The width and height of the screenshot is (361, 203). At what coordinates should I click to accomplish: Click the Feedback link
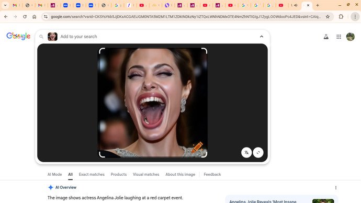pos(212,174)
